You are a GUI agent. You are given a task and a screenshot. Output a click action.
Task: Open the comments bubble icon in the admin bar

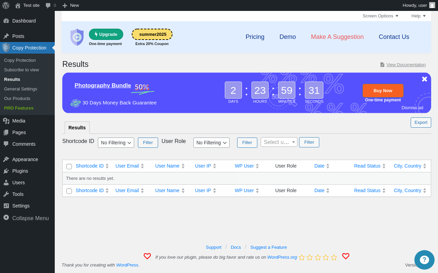[x=48, y=5]
